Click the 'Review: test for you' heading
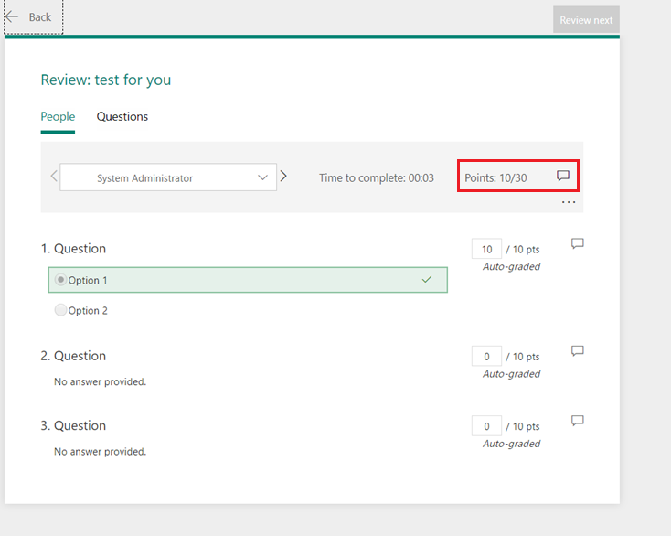This screenshot has width=671, height=536. pyautogui.click(x=106, y=80)
